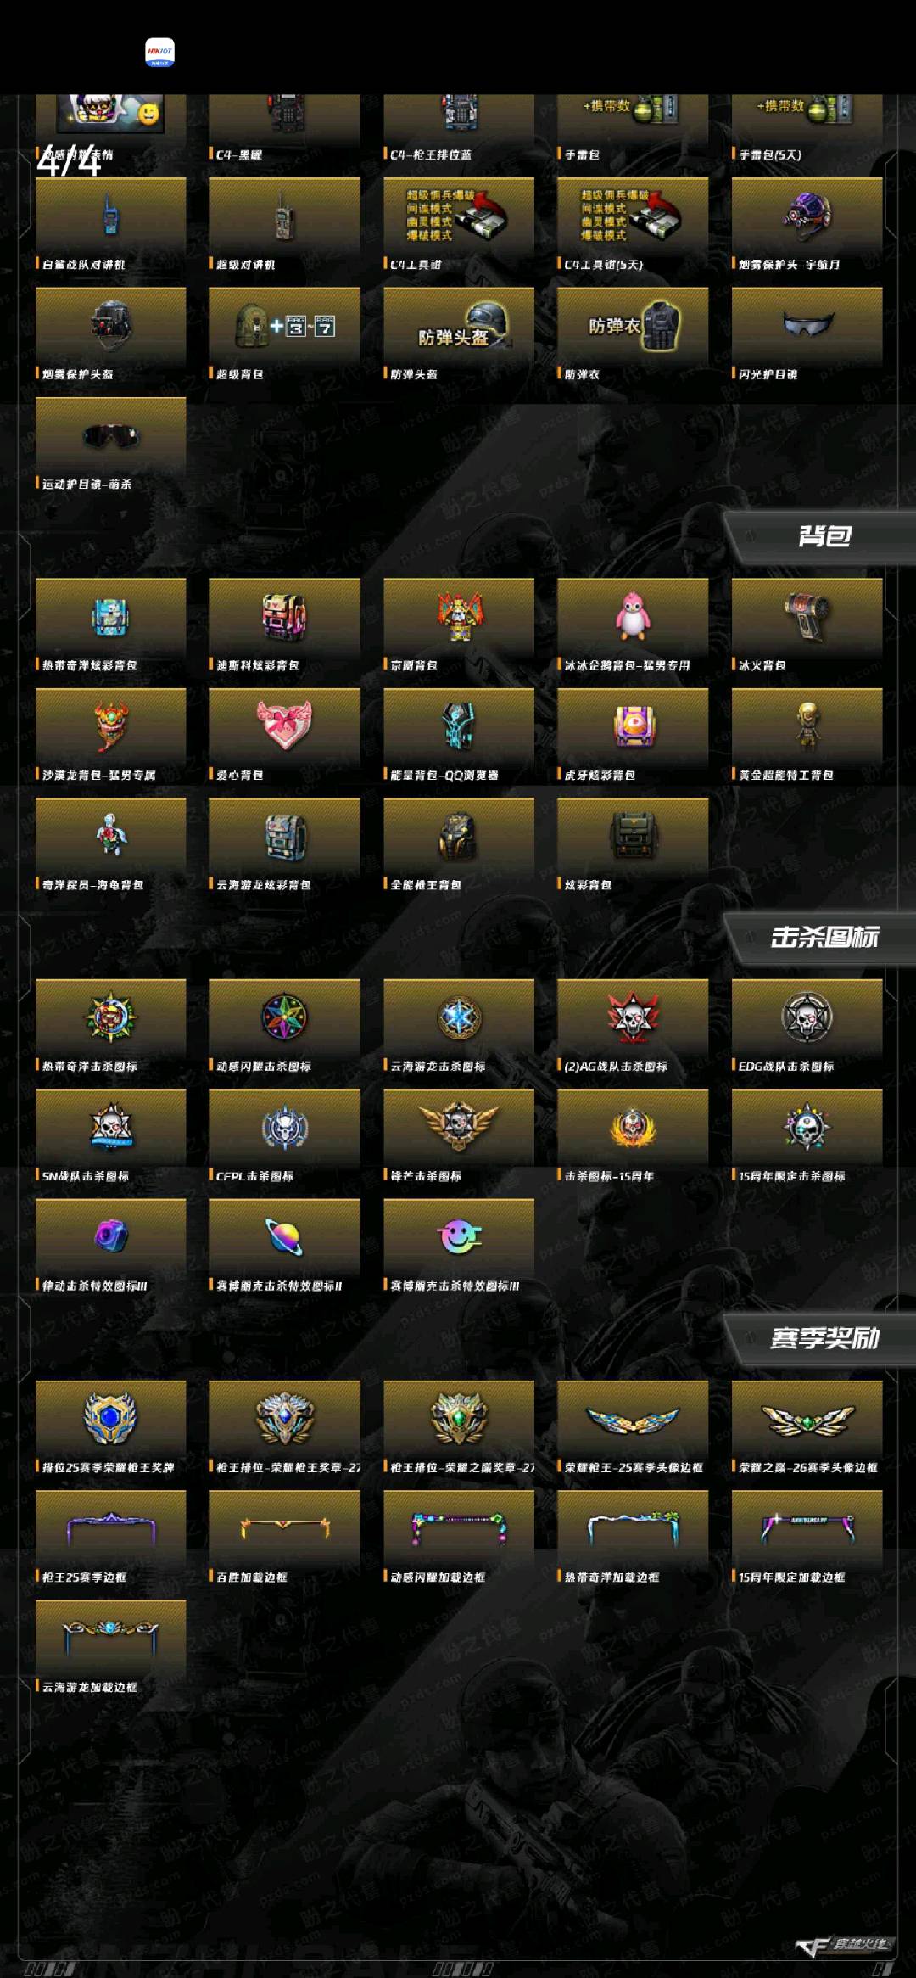Select the 超级背包 item tile

[284, 335]
